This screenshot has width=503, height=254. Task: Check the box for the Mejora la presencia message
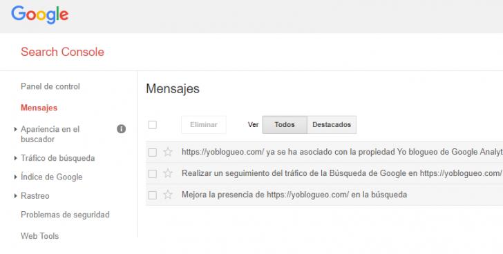(153, 195)
